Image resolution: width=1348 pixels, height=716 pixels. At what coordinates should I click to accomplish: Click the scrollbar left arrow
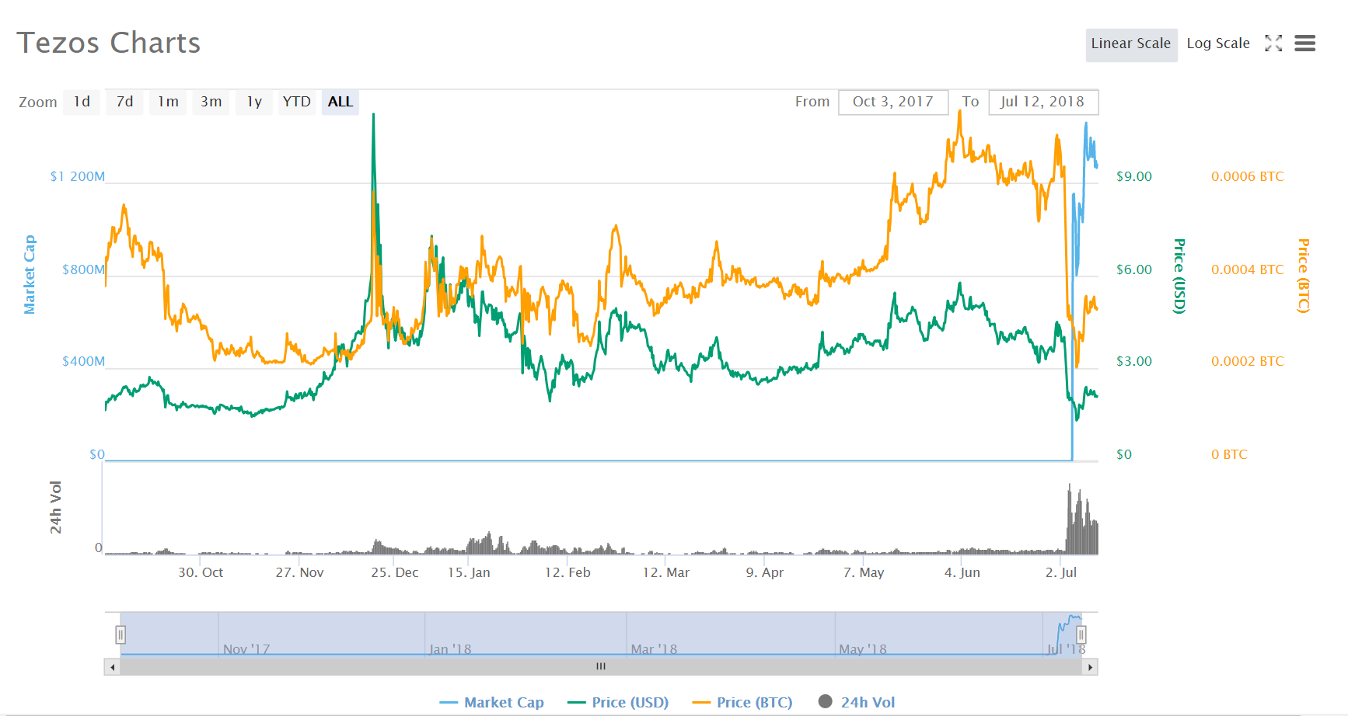113,667
